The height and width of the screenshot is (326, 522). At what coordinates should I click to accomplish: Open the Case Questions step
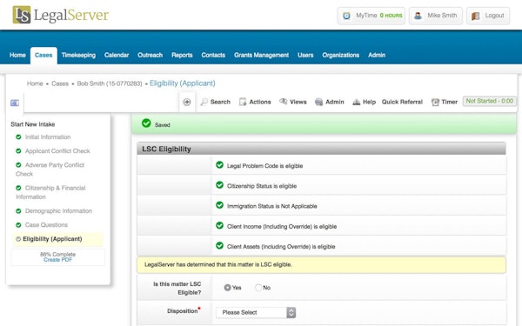pos(46,225)
